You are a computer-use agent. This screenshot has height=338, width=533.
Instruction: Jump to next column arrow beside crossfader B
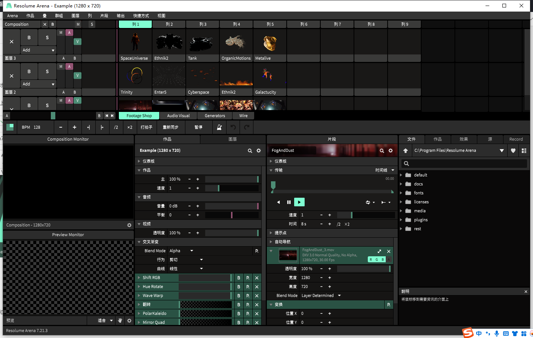pyautogui.click(x=112, y=116)
